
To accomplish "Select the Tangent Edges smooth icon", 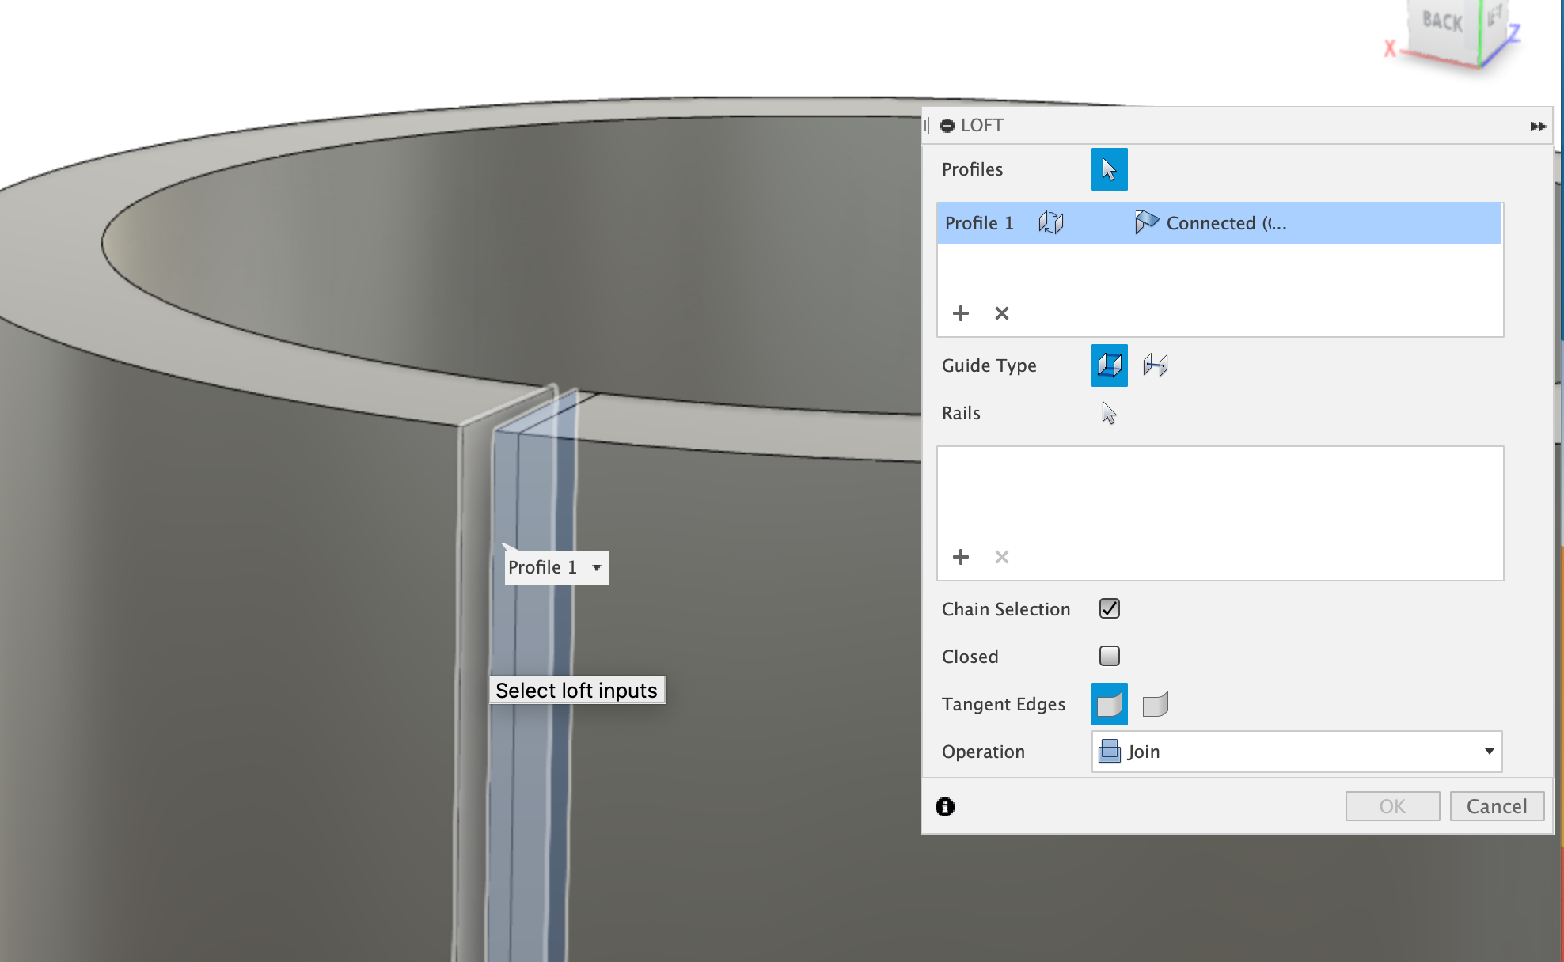I will (x=1110, y=704).
